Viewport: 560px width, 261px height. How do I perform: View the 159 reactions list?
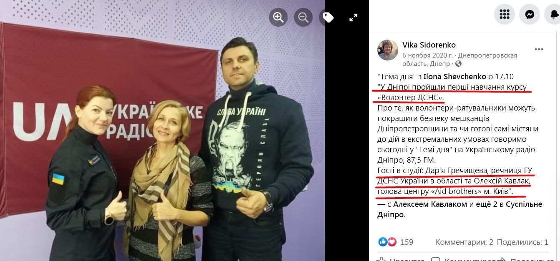click(x=407, y=242)
